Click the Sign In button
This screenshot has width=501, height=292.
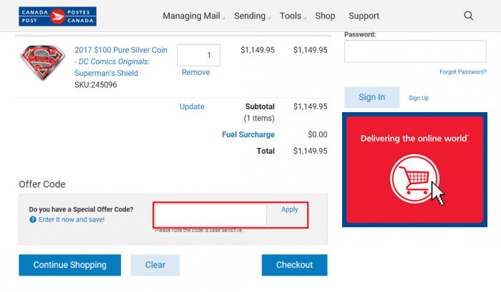coord(371,97)
